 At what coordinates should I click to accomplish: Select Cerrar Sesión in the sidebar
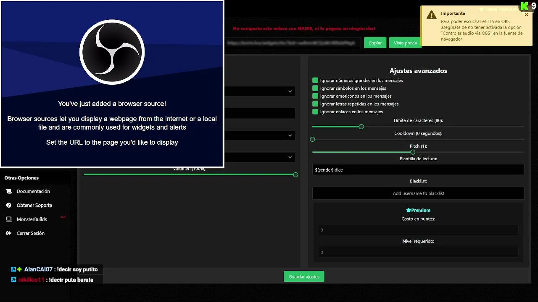pyautogui.click(x=31, y=233)
